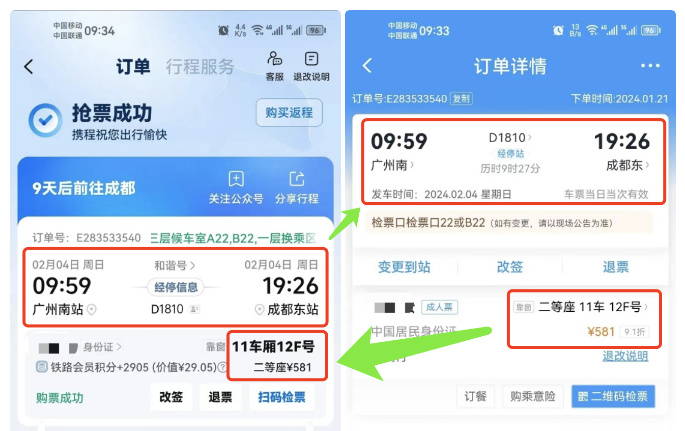The image size is (685, 431).
Task: Tap 经停信息 stopover pill
Action: tap(176, 287)
